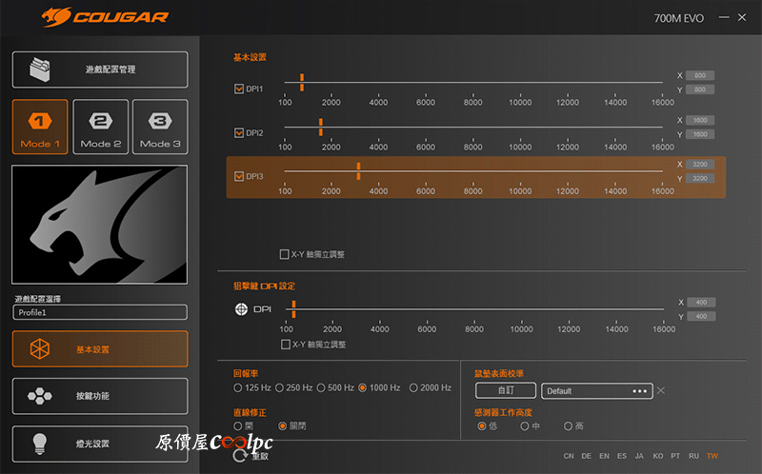Click the DPI3 slider handle
Screen dimensions: 762x474
(x=359, y=171)
